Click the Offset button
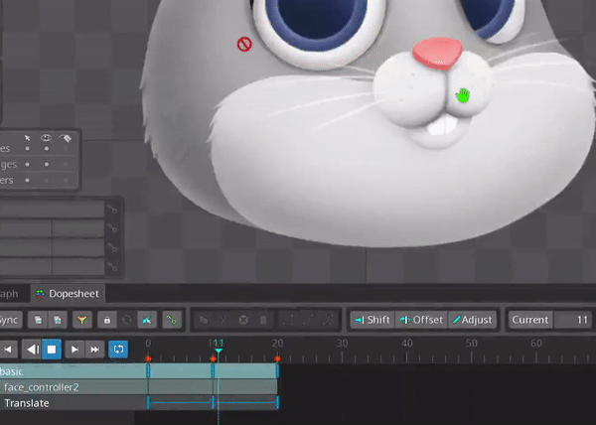Image resolution: width=596 pixels, height=425 pixels. point(421,320)
